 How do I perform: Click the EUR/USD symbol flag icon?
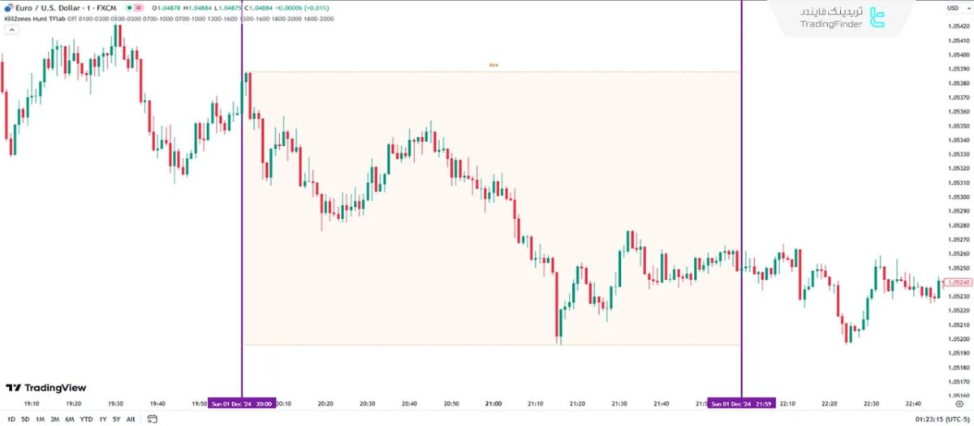pos(8,8)
